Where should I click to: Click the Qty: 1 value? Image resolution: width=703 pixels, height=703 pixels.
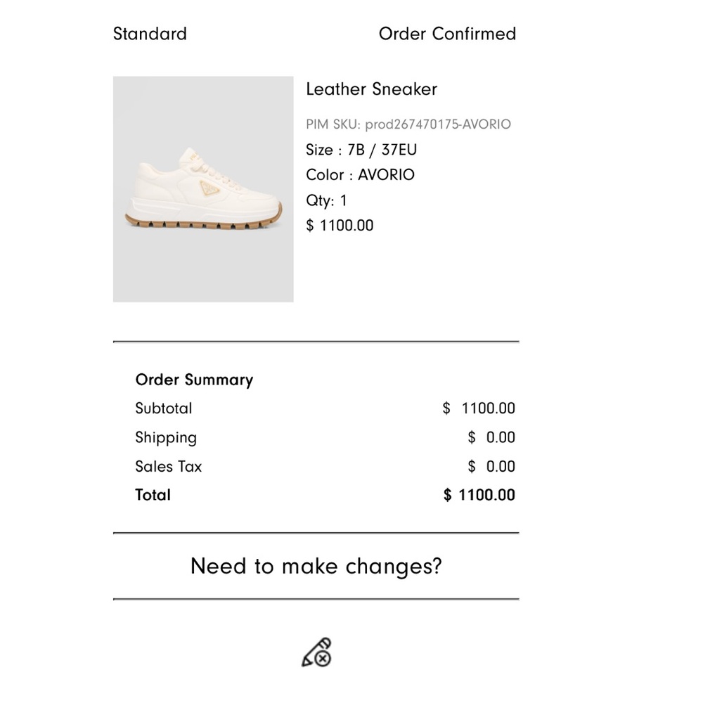327,200
